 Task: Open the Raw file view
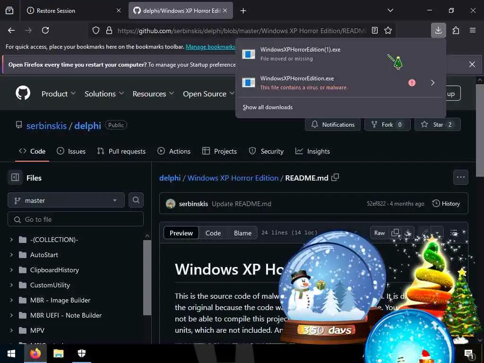(380, 233)
